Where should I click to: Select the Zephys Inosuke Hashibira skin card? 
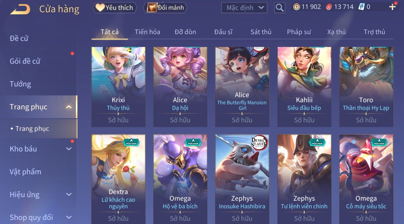point(242,179)
